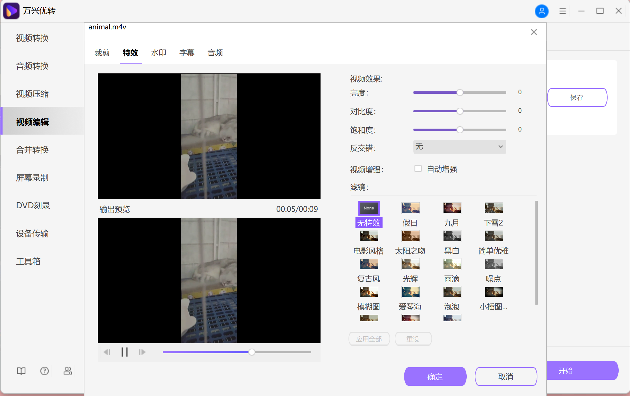Enable the 自动增强 auto-enhance checkbox

(x=418, y=168)
